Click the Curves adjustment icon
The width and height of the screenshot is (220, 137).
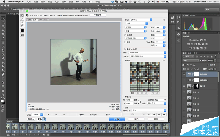coord(198,40)
